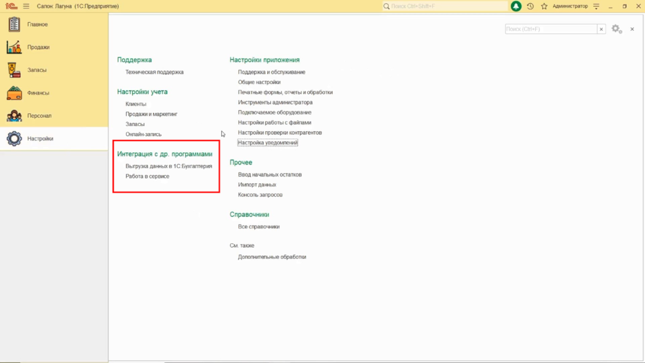Open Импорт данных link
The height and width of the screenshot is (363, 645).
click(x=257, y=185)
